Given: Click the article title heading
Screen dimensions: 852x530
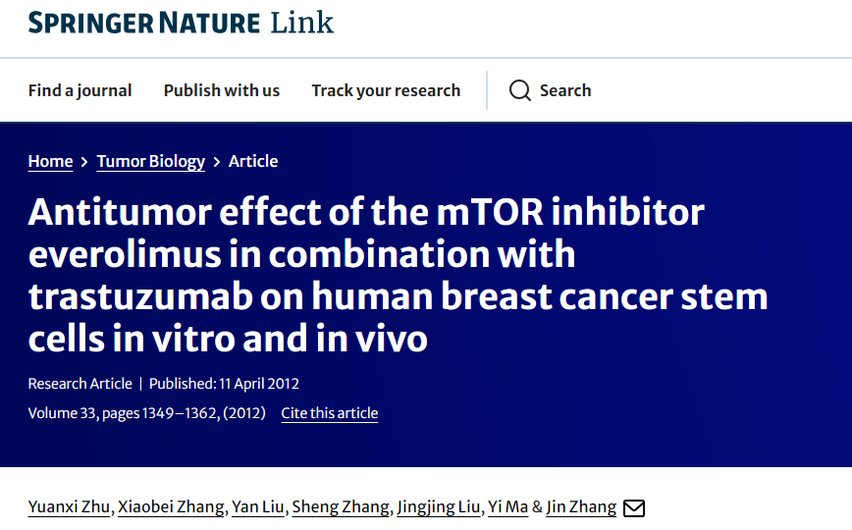Looking at the screenshot, I should pyautogui.click(x=398, y=275).
